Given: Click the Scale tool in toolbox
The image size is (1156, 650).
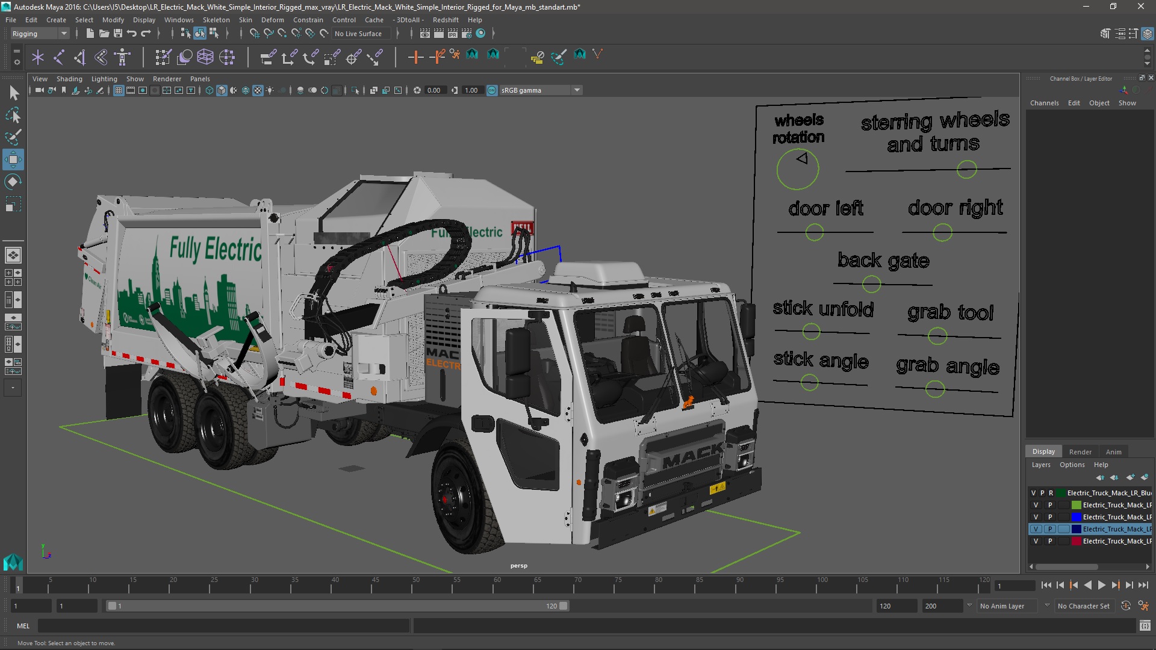Looking at the screenshot, I should point(13,204).
